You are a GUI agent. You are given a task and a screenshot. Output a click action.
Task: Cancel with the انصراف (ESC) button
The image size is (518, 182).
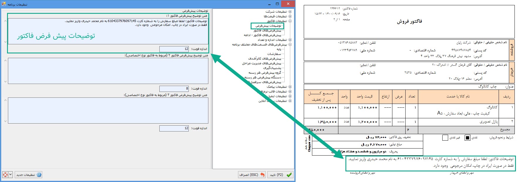click(x=252, y=175)
